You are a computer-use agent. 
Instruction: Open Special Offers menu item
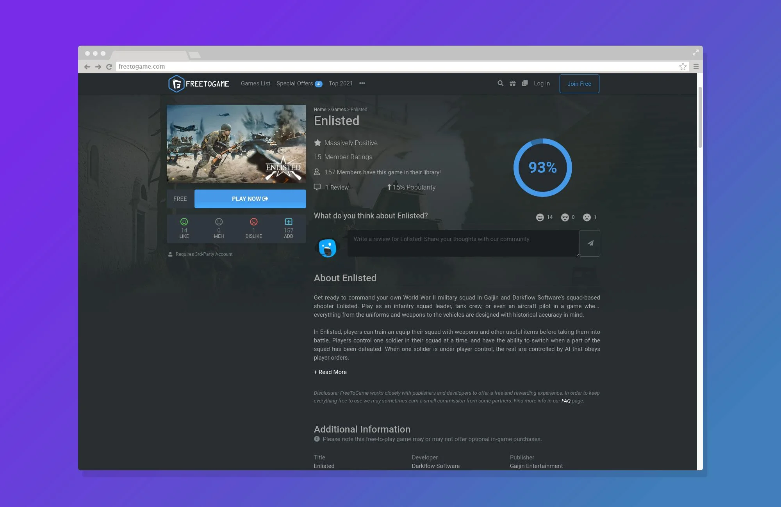(x=299, y=83)
